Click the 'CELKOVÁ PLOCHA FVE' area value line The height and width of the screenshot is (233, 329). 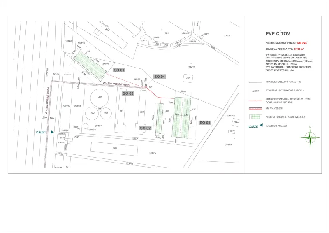[285, 49]
